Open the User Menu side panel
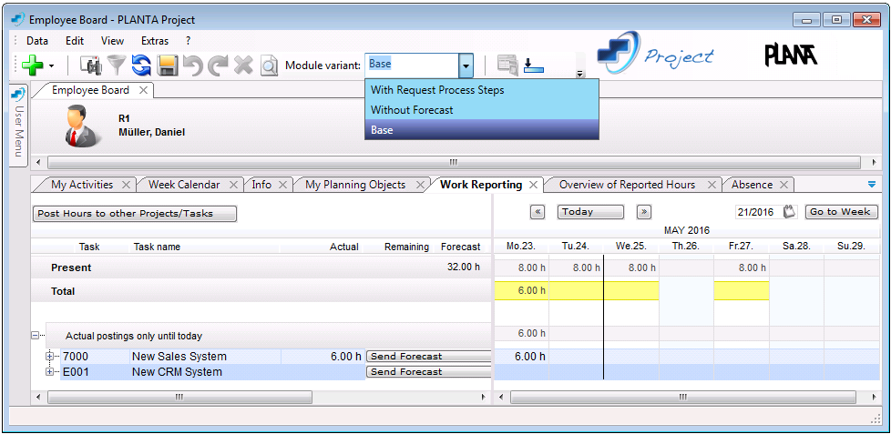 coord(19,125)
